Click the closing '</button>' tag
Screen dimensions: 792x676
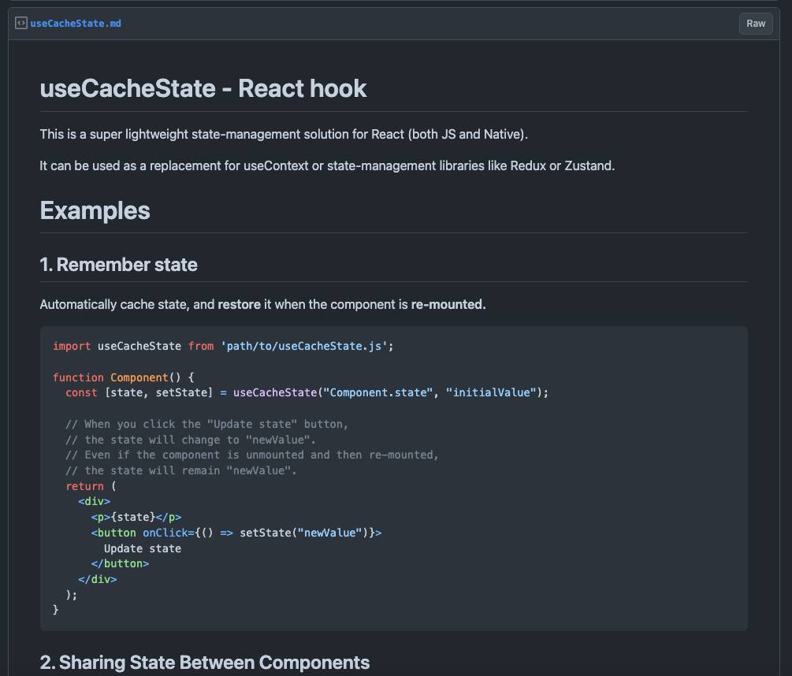click(x=121, y=563)
